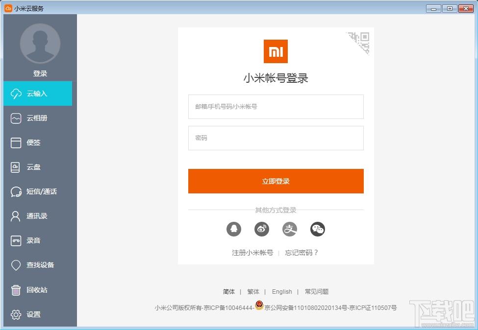Open the 短信/通话 messages section
Image resolution: width=478 pixels, height=330 pixels.
coord(38,191)
